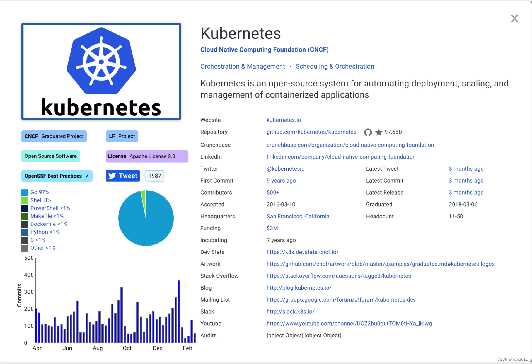Image resolution: width=532 pixels, height=364 pixels.
Task: Click the Latest Commit 3 months ago link
Action: (x=466, y=181)
